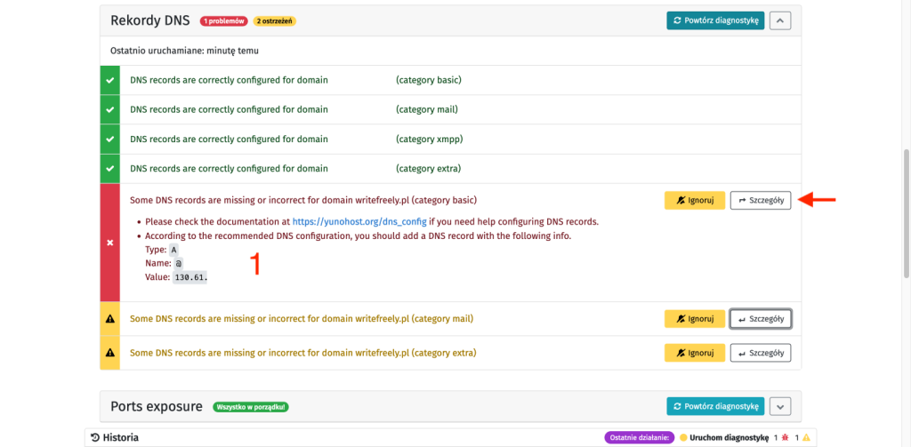Click the yellow '2 ostrzeżeń' badge
The height and width of the screenshot is (447, 911).
pos(275,20)
